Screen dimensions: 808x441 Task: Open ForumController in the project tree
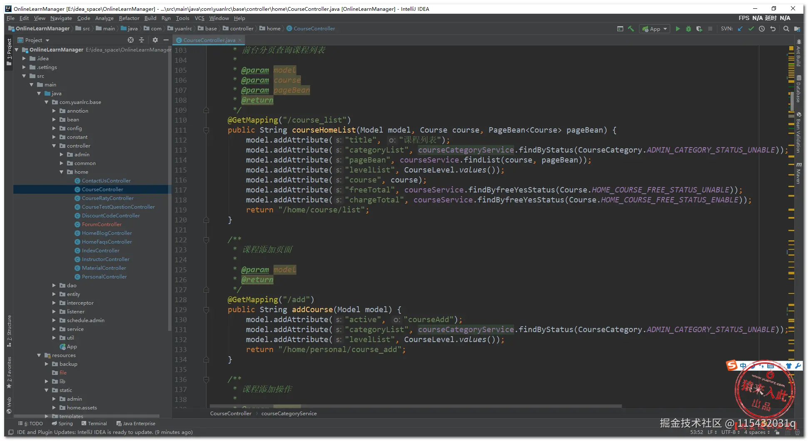tap(102, 224)
